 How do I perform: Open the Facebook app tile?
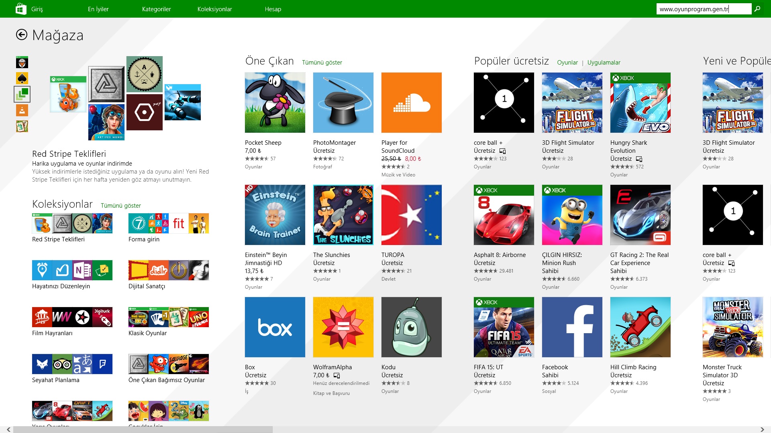(x=572, y=327)
